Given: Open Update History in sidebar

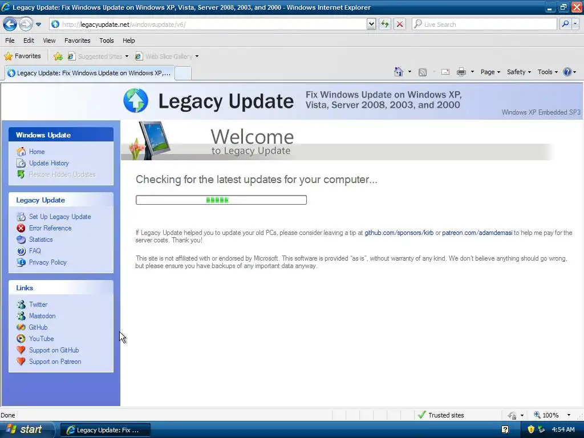Looking at the screenshot, I should click(49, 163).
